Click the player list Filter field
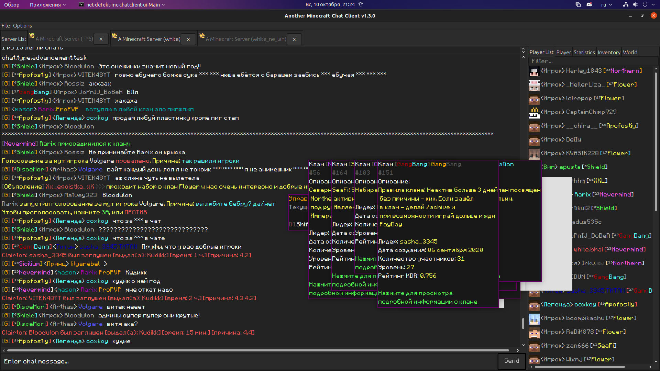This screenshot has height=371, width=660. coord(593,61)
